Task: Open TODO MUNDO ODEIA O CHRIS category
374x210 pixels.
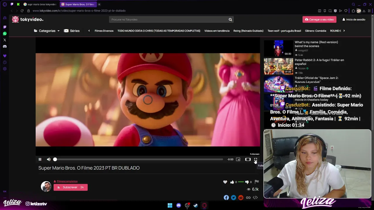Action: pos(159,31)
